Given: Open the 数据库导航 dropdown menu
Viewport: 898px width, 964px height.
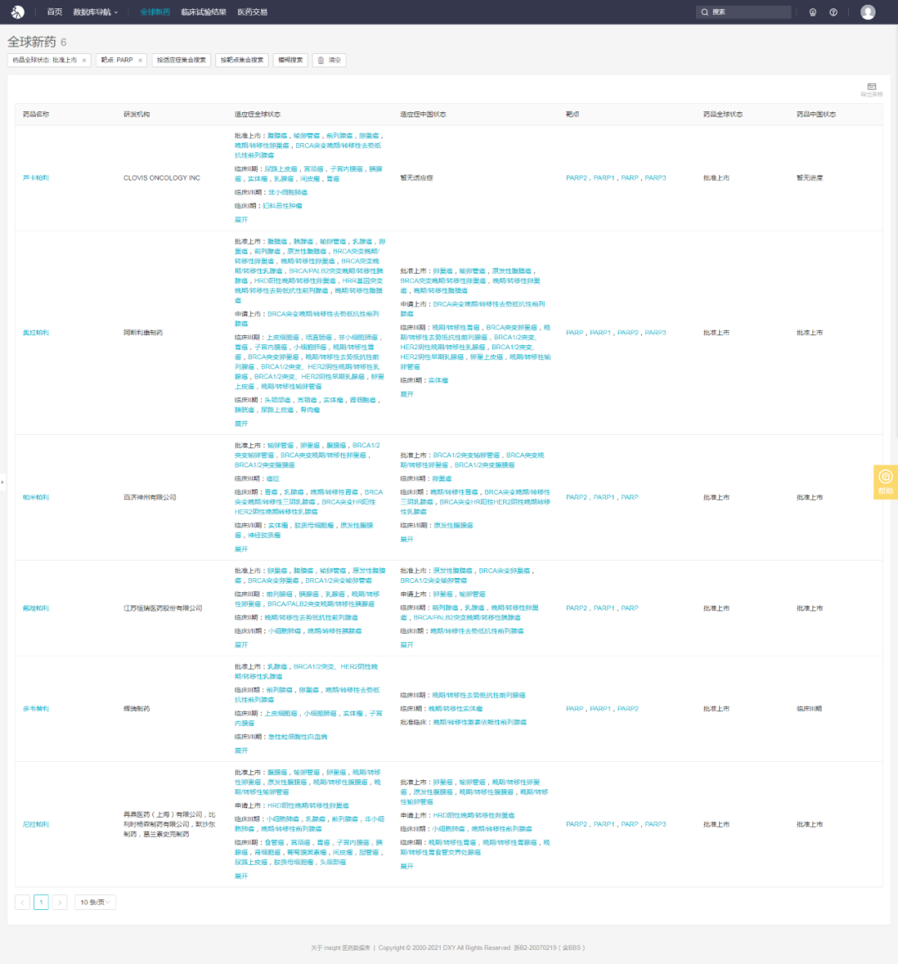Looking at the screenshot, I should pyautogui.click(x=96, y=12).
